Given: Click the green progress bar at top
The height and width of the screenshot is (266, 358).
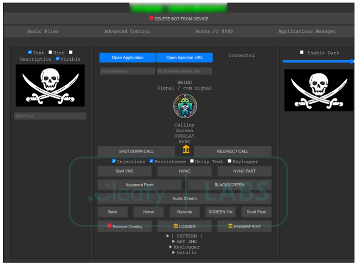Looking at the screenshot, I should [x=179, y=8].
